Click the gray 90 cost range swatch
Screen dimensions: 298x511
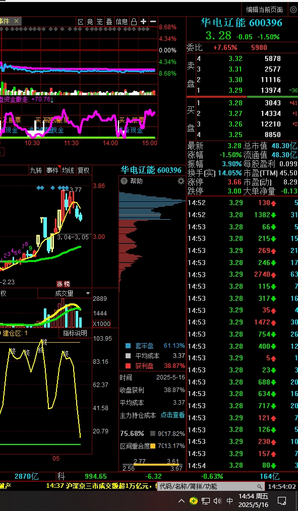pyautogui.click(x=153, y=434)
